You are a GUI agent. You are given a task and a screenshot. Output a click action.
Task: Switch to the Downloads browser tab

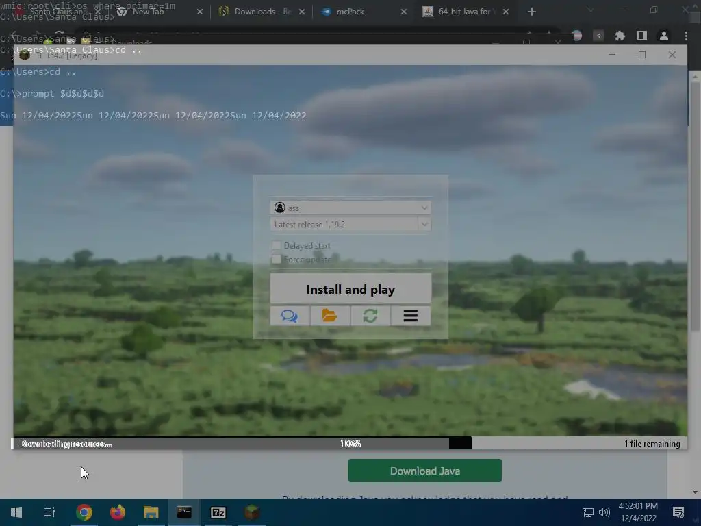262,12
